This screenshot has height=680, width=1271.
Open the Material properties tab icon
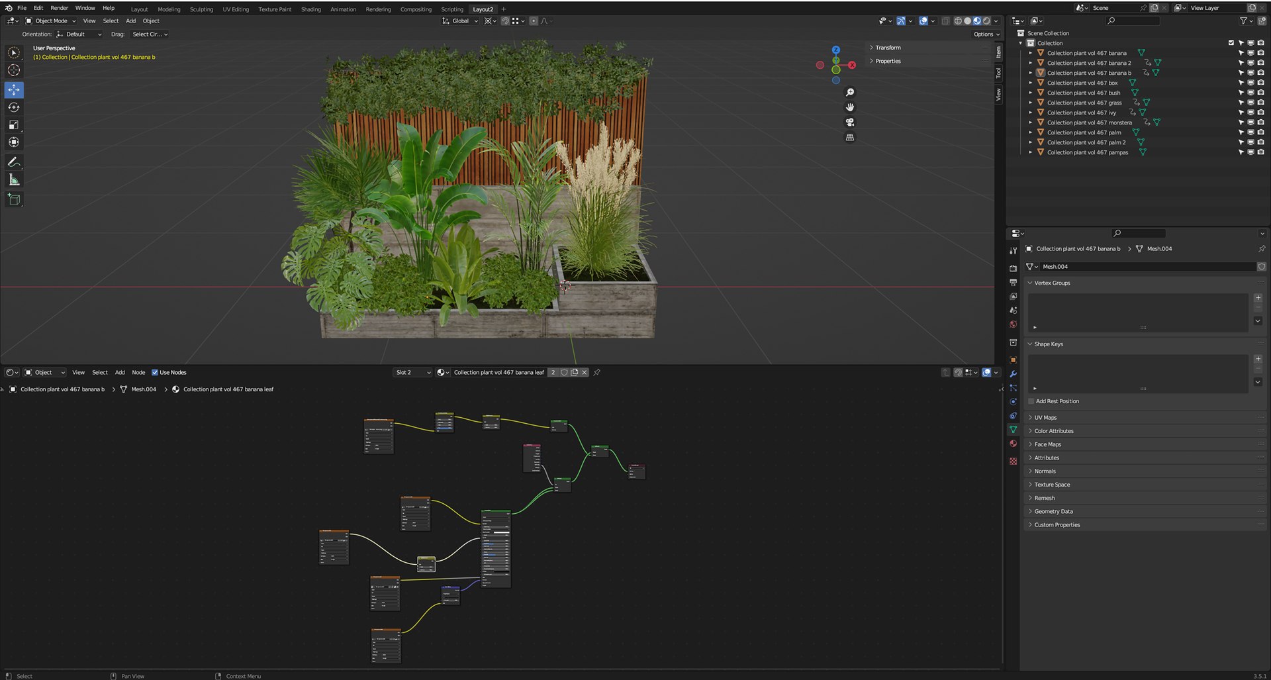(x=1013, y=444)
